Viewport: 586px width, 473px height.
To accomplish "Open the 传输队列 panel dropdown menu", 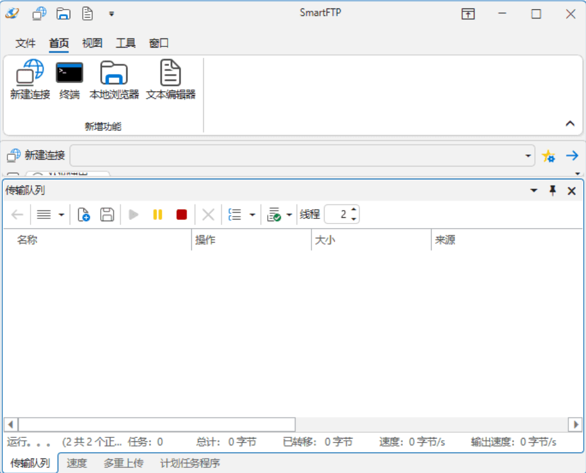I will (x=534, y=191).
